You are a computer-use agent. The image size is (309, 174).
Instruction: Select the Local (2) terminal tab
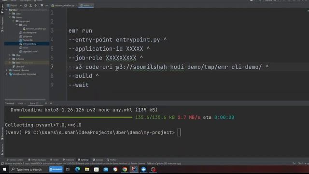click(x=34, y=103)
